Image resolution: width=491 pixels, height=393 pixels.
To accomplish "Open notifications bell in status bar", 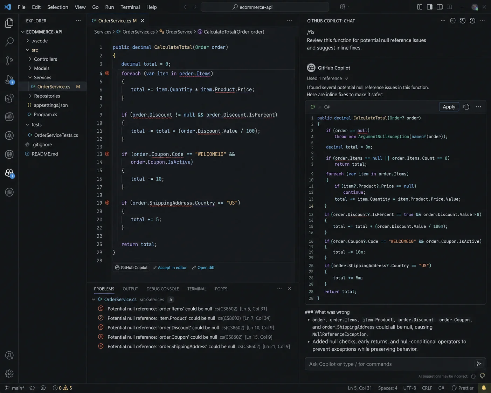I will [x=484, y=388].
